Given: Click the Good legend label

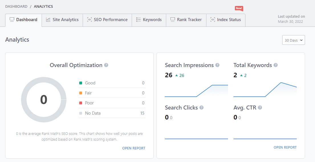Looking at the screenshot, I should [90, 83].
